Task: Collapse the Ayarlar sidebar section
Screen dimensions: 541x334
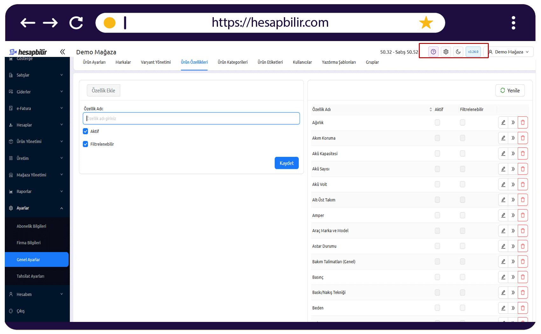Action: click(37, 208)
